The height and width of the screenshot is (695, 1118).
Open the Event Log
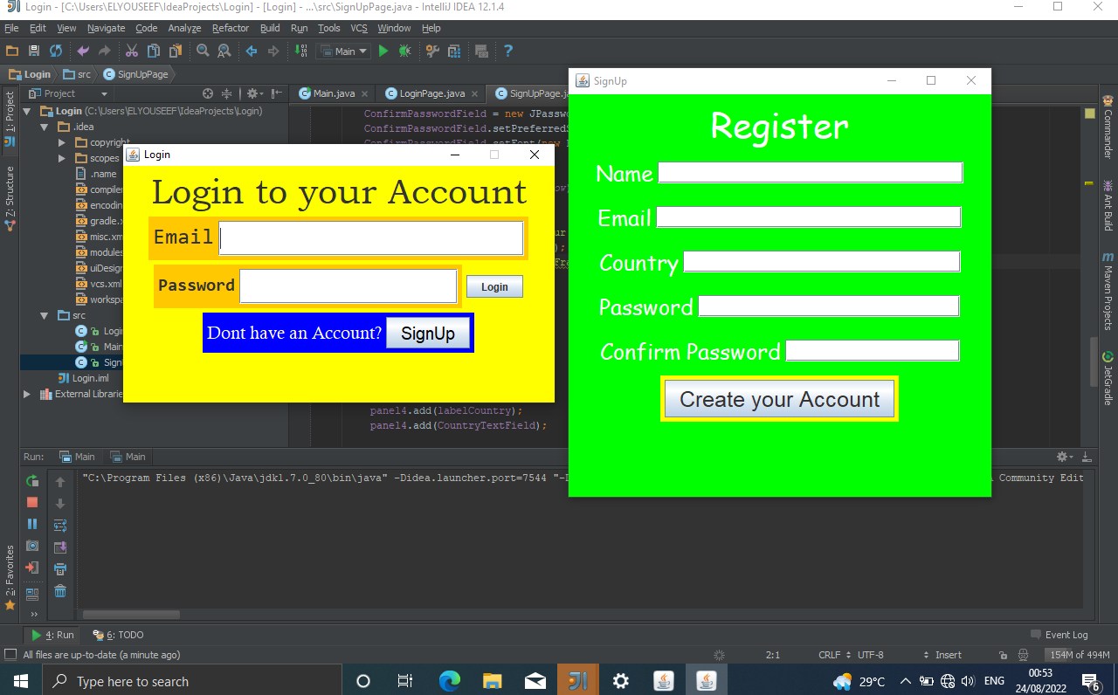[1059, 635]
